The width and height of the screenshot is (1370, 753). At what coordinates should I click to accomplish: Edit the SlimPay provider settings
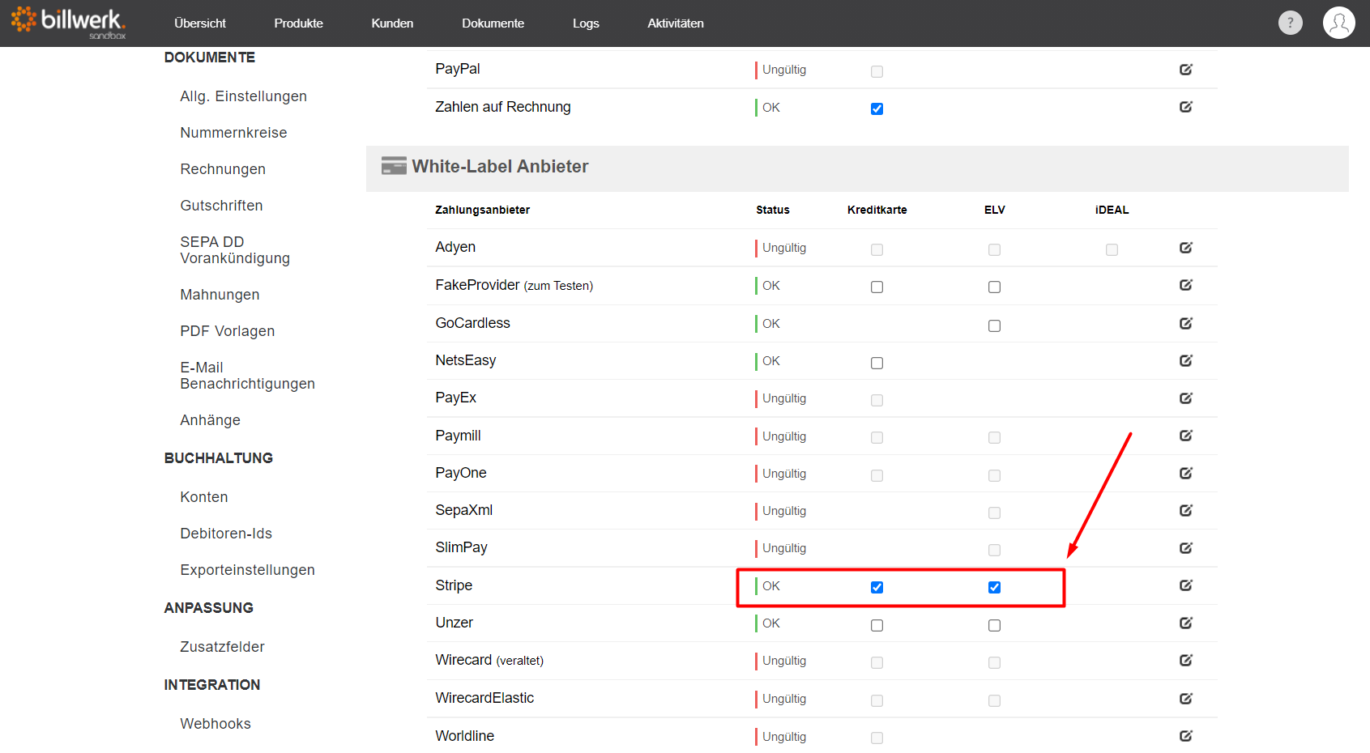click(x=1186, y=548)
